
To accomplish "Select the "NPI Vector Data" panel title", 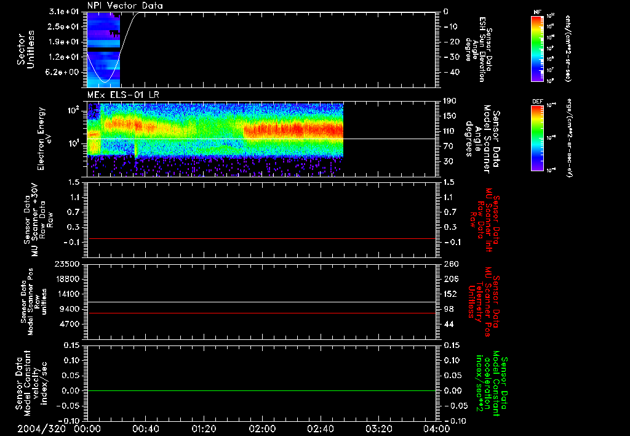I will click(x=126, y=6).
